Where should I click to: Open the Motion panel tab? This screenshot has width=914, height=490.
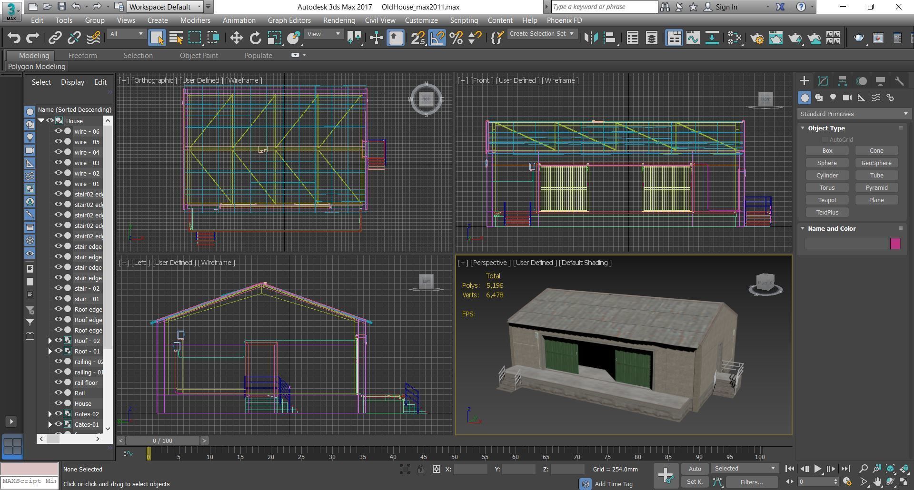(x=861, y=81)
